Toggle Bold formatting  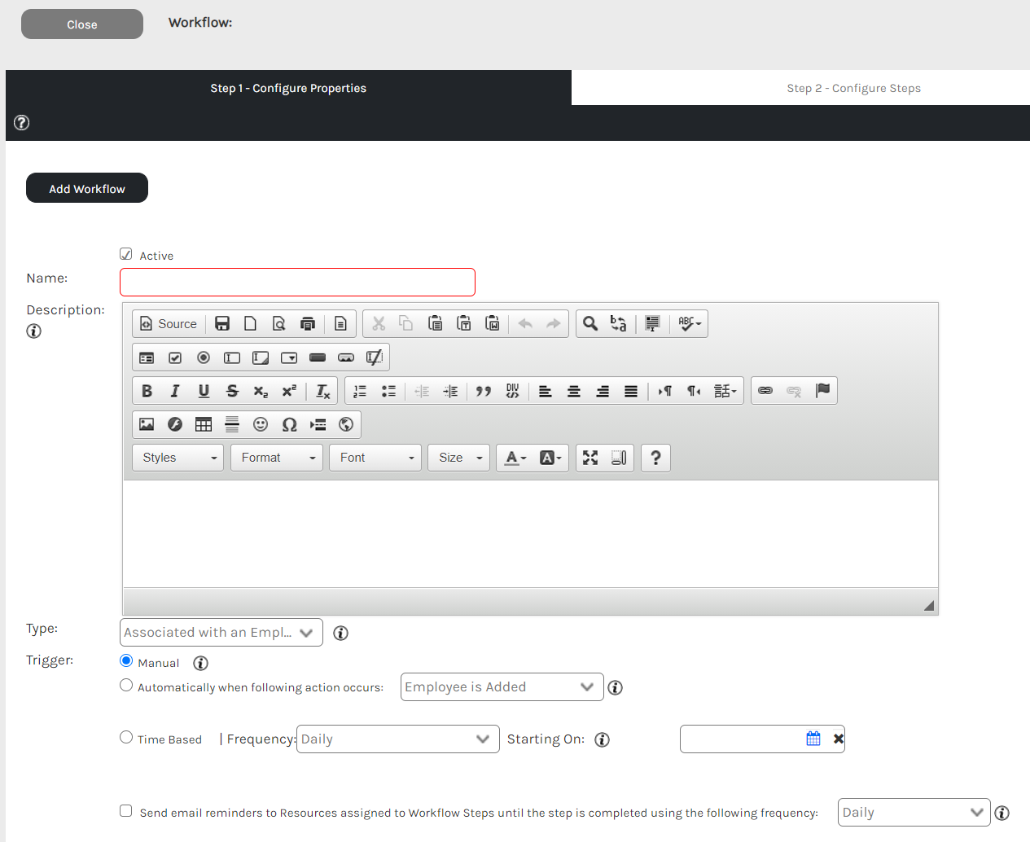click(x=147, y=391)
